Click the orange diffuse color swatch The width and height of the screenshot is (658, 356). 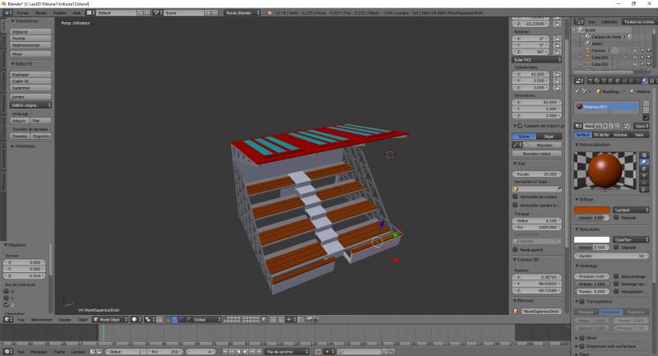pos(591,208)
